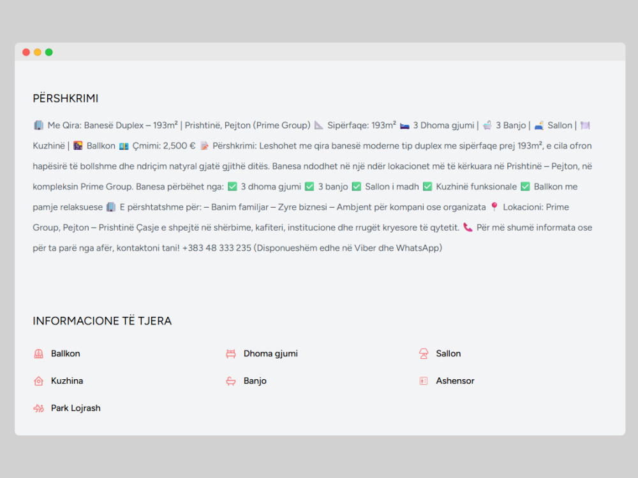Screen dimensions: 638x478
Task: Click the building emoji before Me Qira
Action: [x=38, y=125]
